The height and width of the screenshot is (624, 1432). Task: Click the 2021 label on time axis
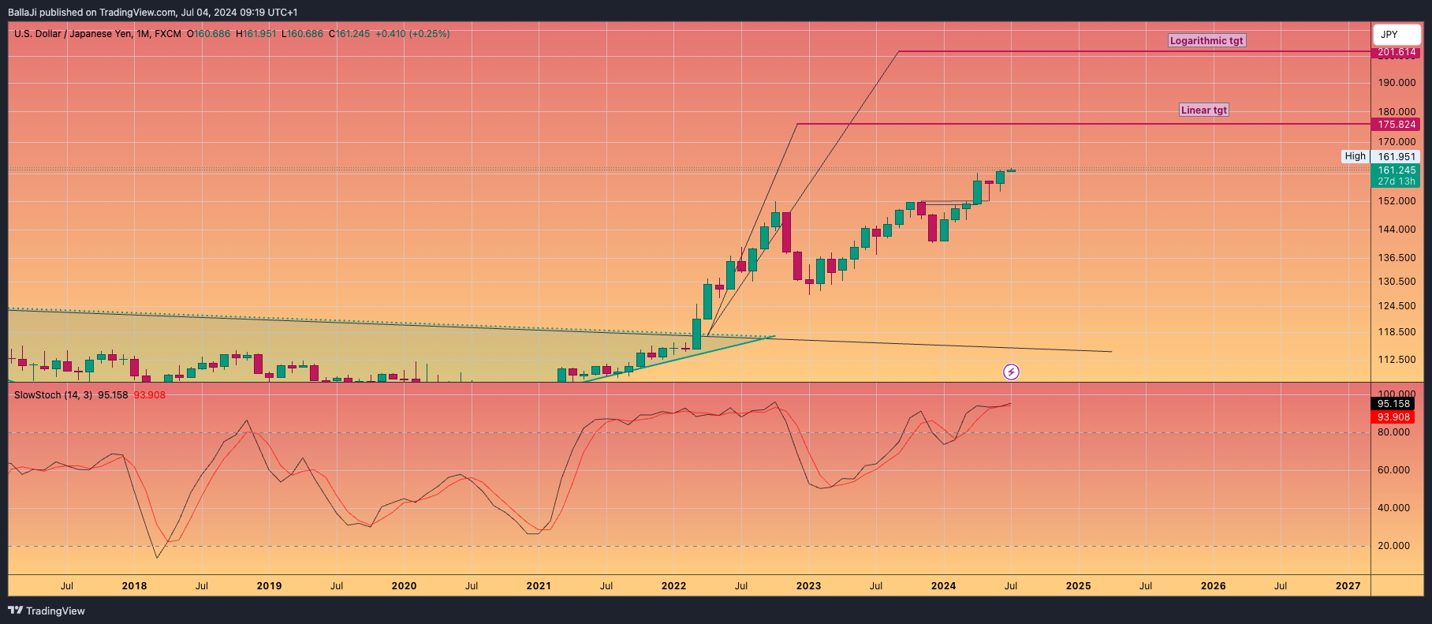pyautogui.click(x=539, y=586)
